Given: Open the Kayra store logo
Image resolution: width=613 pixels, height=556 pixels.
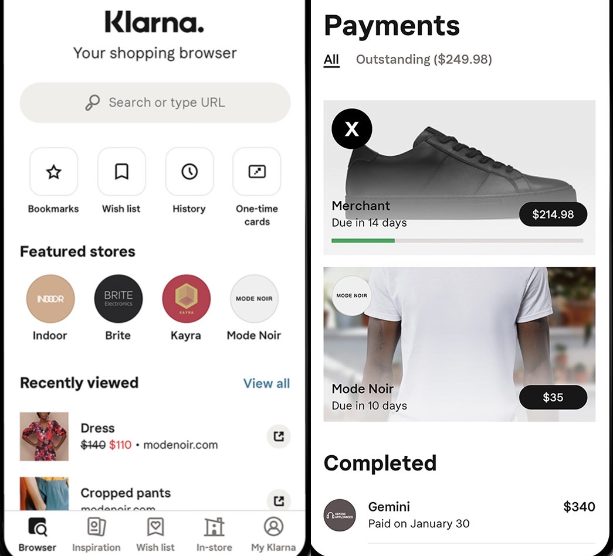Looking at the screenshot, I should [x=187, y=299].
